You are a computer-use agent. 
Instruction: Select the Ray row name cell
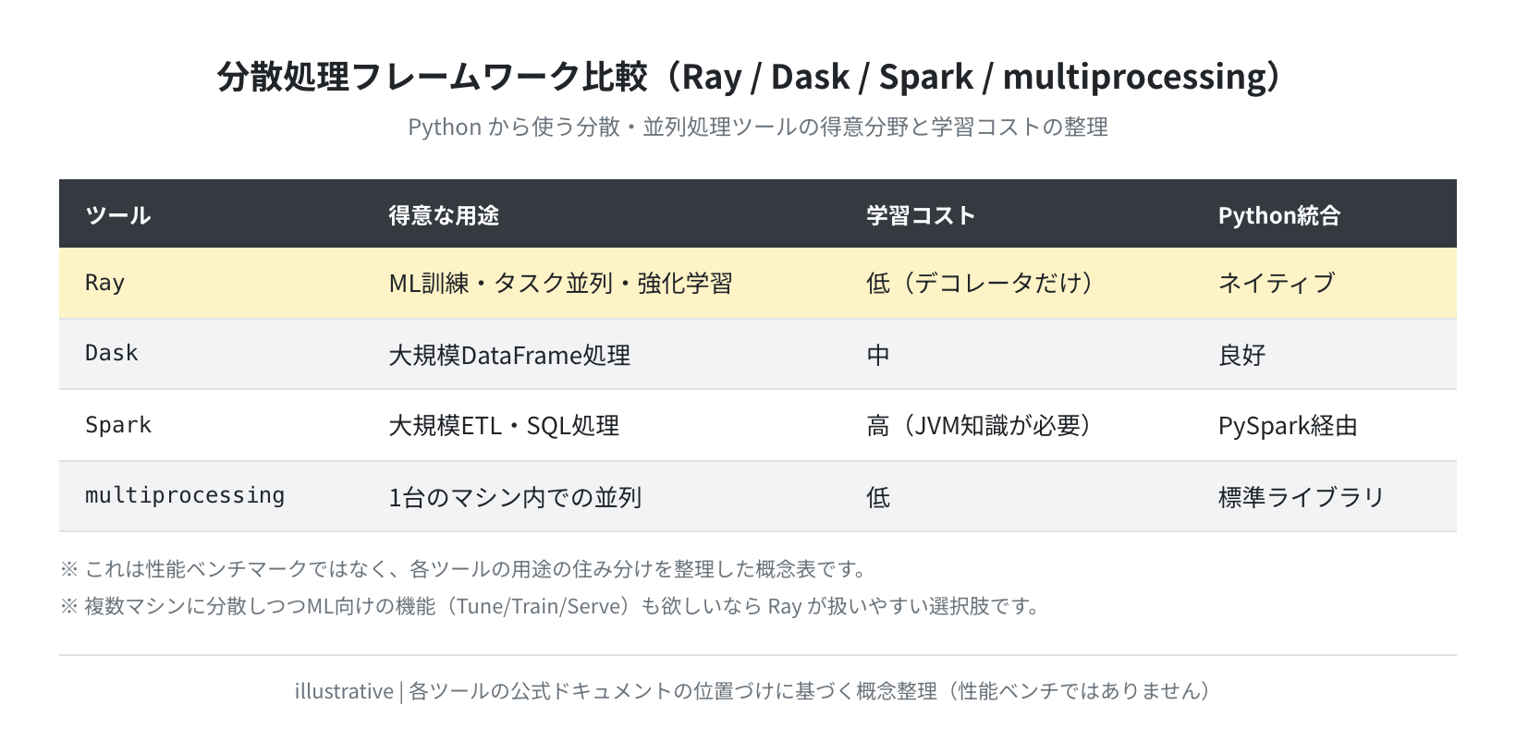tap(104, 283)
